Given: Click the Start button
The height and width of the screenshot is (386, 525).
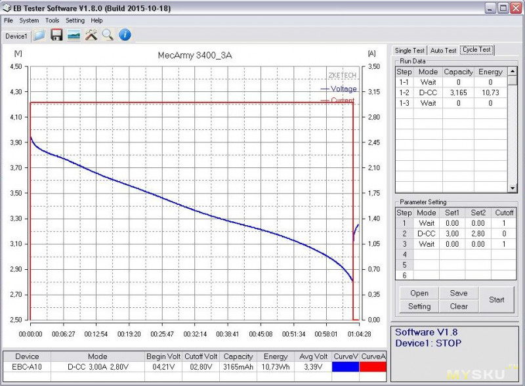Looking at the screenshot, I should click(497, 299).
